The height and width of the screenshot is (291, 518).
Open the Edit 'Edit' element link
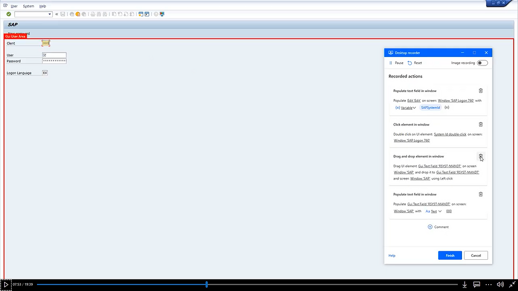pyautogui.click(x=414, y=101)
